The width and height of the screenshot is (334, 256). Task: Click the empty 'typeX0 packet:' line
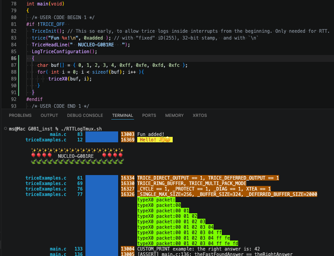click(x=156, y=200)
